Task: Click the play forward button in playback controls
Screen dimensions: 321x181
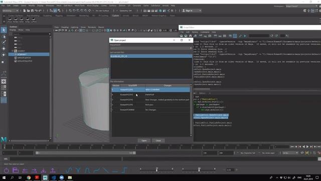Action: [x=307, y=146]
